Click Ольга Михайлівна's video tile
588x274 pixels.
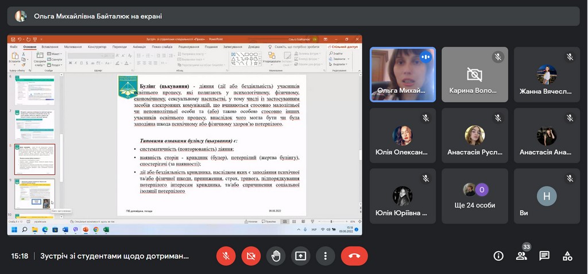[402, 75]
